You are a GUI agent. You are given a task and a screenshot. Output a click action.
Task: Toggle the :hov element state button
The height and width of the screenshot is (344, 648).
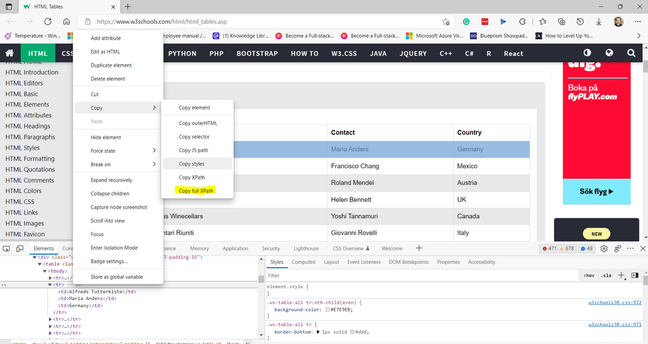(588, 275)
